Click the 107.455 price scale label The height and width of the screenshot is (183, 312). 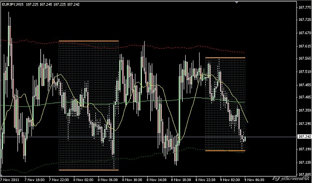pos(305,85)
